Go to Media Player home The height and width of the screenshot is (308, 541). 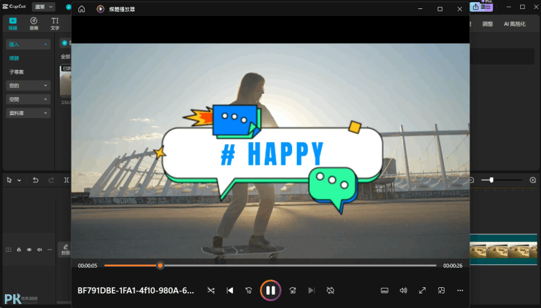[81, 9]
